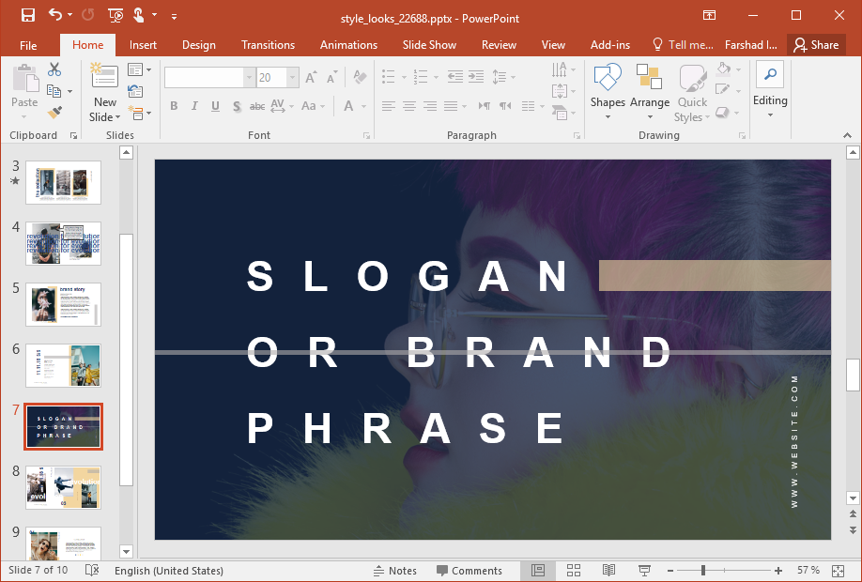Select the Cut icon

tap(54, 69)
